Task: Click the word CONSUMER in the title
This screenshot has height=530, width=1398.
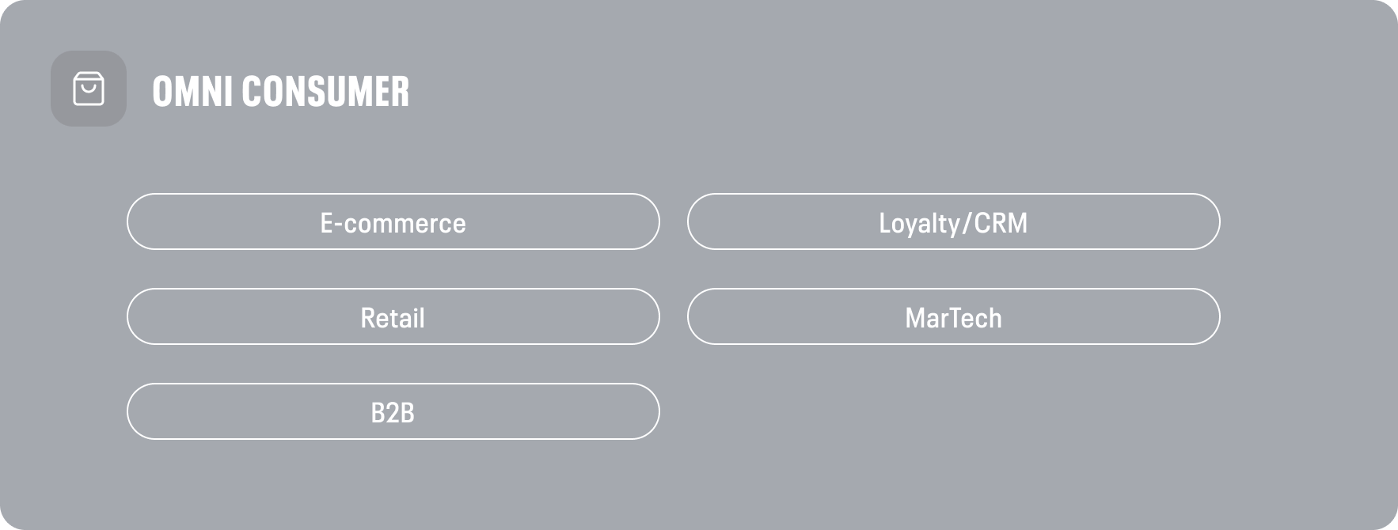Action: tap(325, 91)
